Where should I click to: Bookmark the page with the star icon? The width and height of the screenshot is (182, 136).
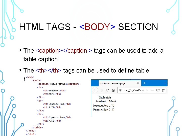pyautogui.click(x=163, y=90)
